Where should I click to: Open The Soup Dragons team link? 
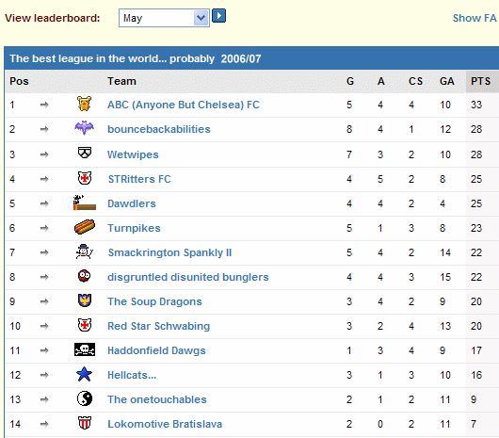coord(154,301)
